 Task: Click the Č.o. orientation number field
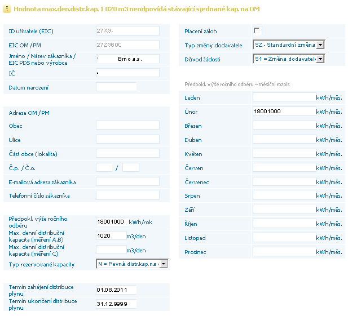click(x=131, y=167)
